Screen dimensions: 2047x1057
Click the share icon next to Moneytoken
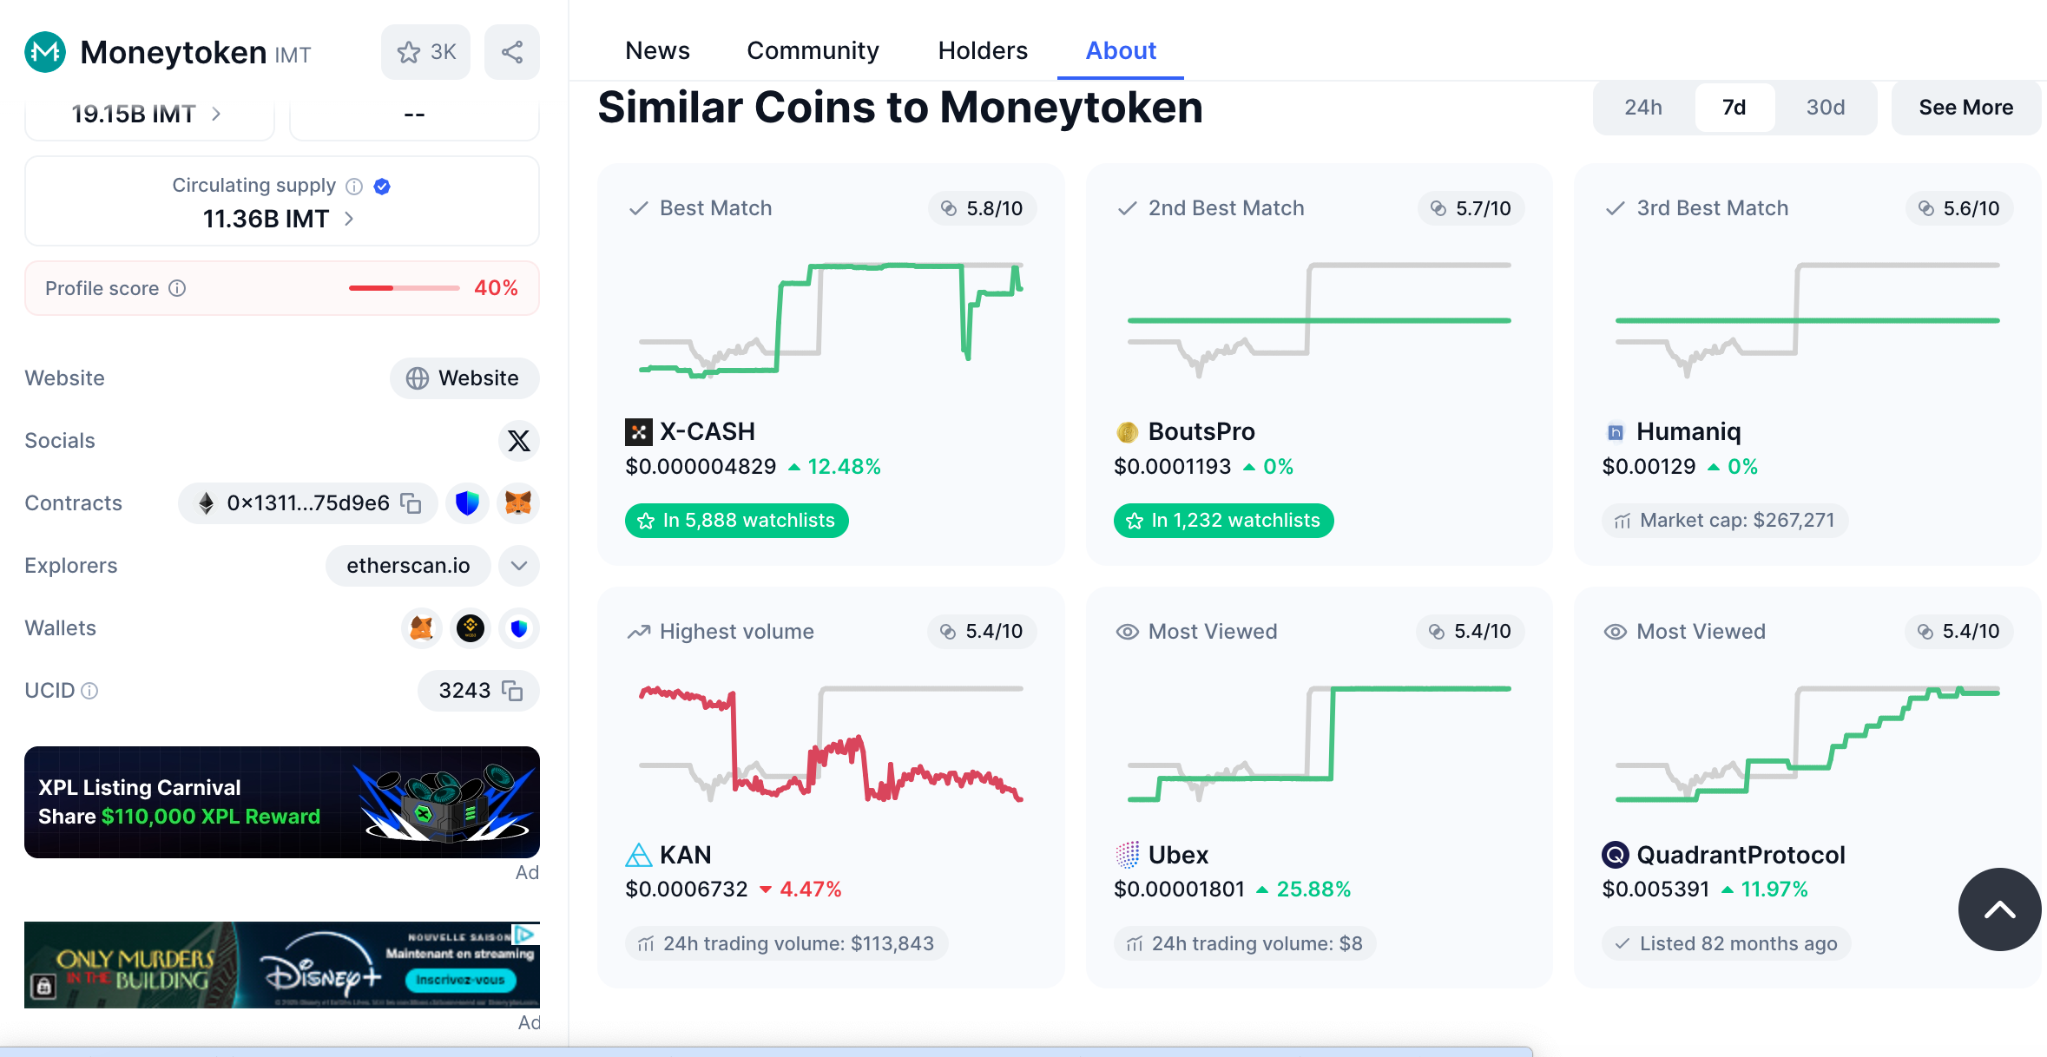tap(512, 52)
